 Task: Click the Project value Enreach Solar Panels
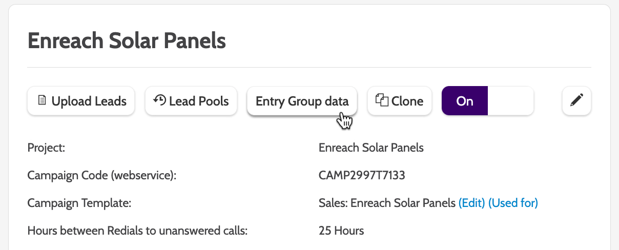click(371, 148)
